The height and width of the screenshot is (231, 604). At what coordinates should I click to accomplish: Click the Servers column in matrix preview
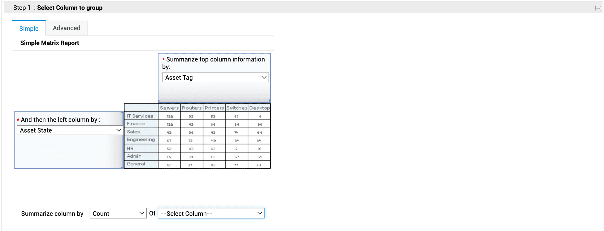coord(169,108)
